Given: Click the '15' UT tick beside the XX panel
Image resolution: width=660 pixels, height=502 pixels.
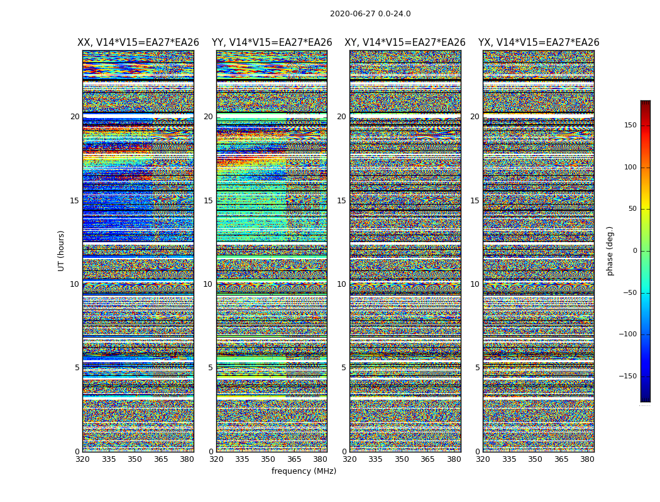Looking at the screenshot, I should [75, 201].
